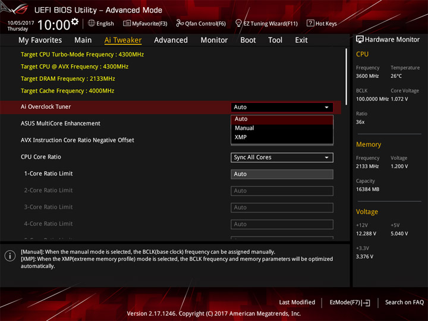Click the globe language icon

92,23
